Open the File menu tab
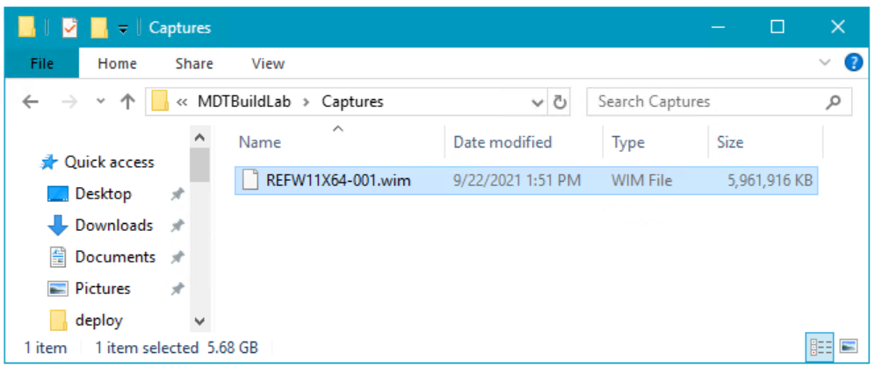 41,63
